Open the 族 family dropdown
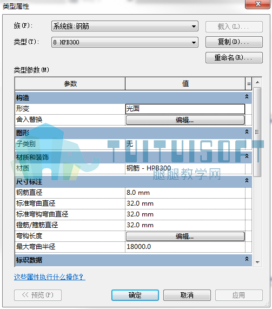The image size is (272, 309). 125,26
